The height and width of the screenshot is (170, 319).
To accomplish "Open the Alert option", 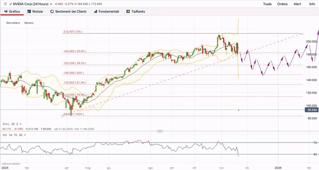I will click(x=297, y=4).
